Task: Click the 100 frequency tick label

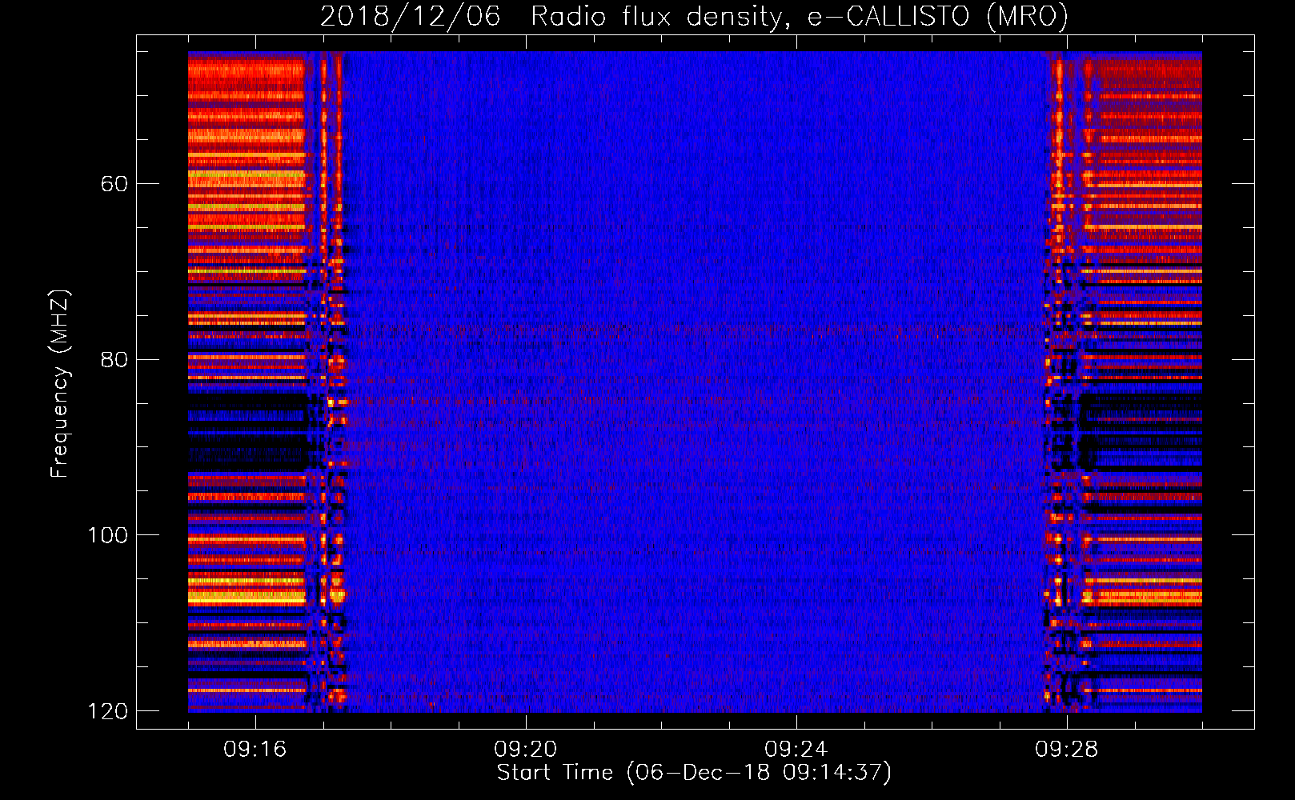Action: 107,535
